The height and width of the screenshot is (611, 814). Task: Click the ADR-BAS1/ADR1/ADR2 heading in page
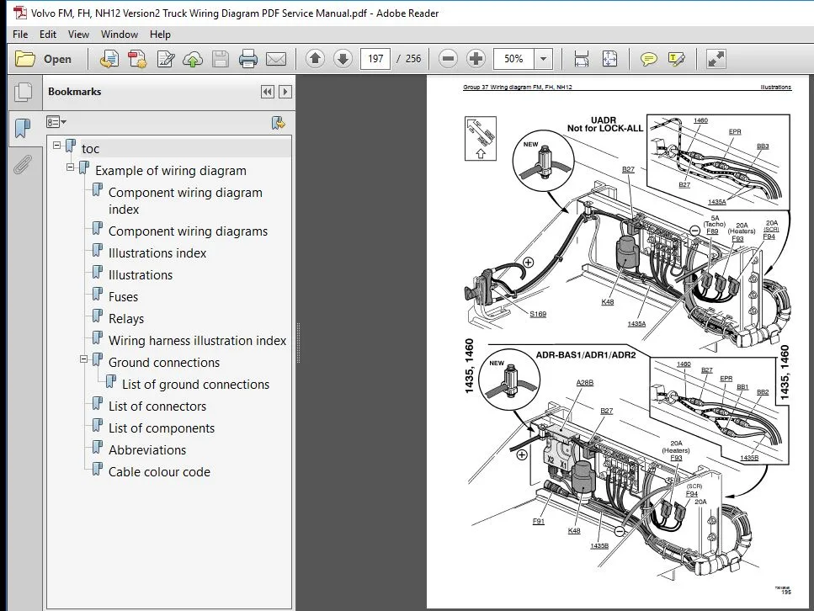click(x=586, y=355)
